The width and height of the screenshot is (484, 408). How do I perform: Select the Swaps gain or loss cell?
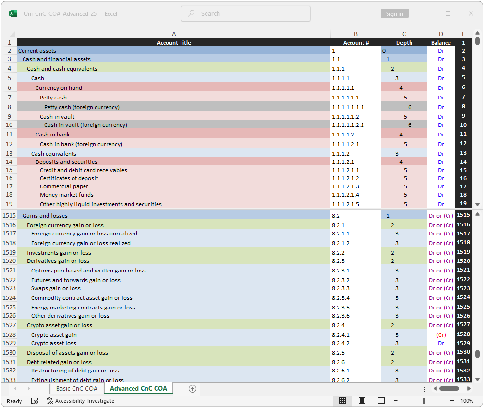(174, 288)
